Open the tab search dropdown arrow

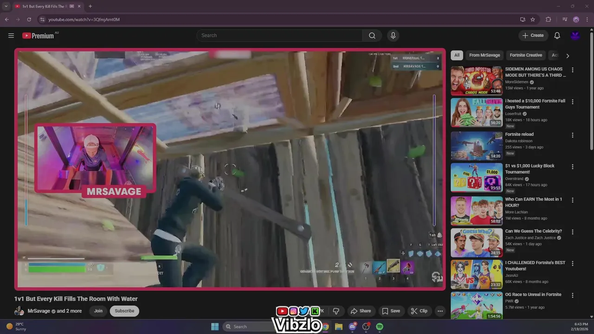(6, 6)
